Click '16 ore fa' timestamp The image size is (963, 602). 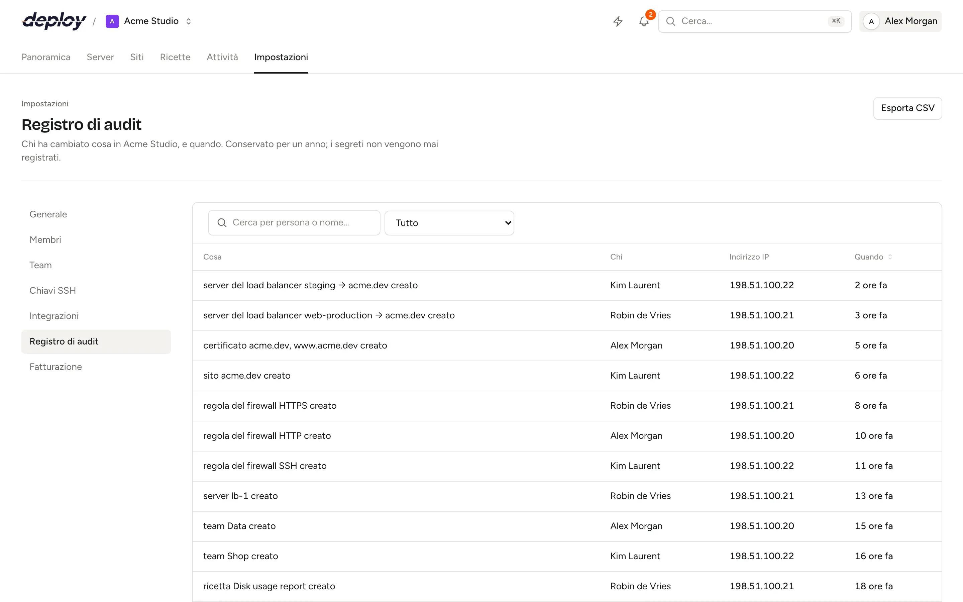pyautogui.click(x=873, y=556)
